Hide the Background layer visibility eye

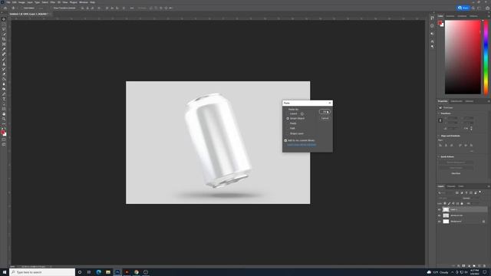[440, 222]
